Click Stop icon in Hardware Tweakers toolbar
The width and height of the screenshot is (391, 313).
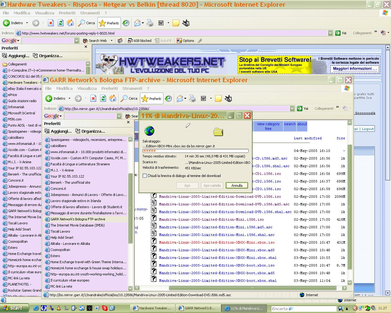coord(51,23)
